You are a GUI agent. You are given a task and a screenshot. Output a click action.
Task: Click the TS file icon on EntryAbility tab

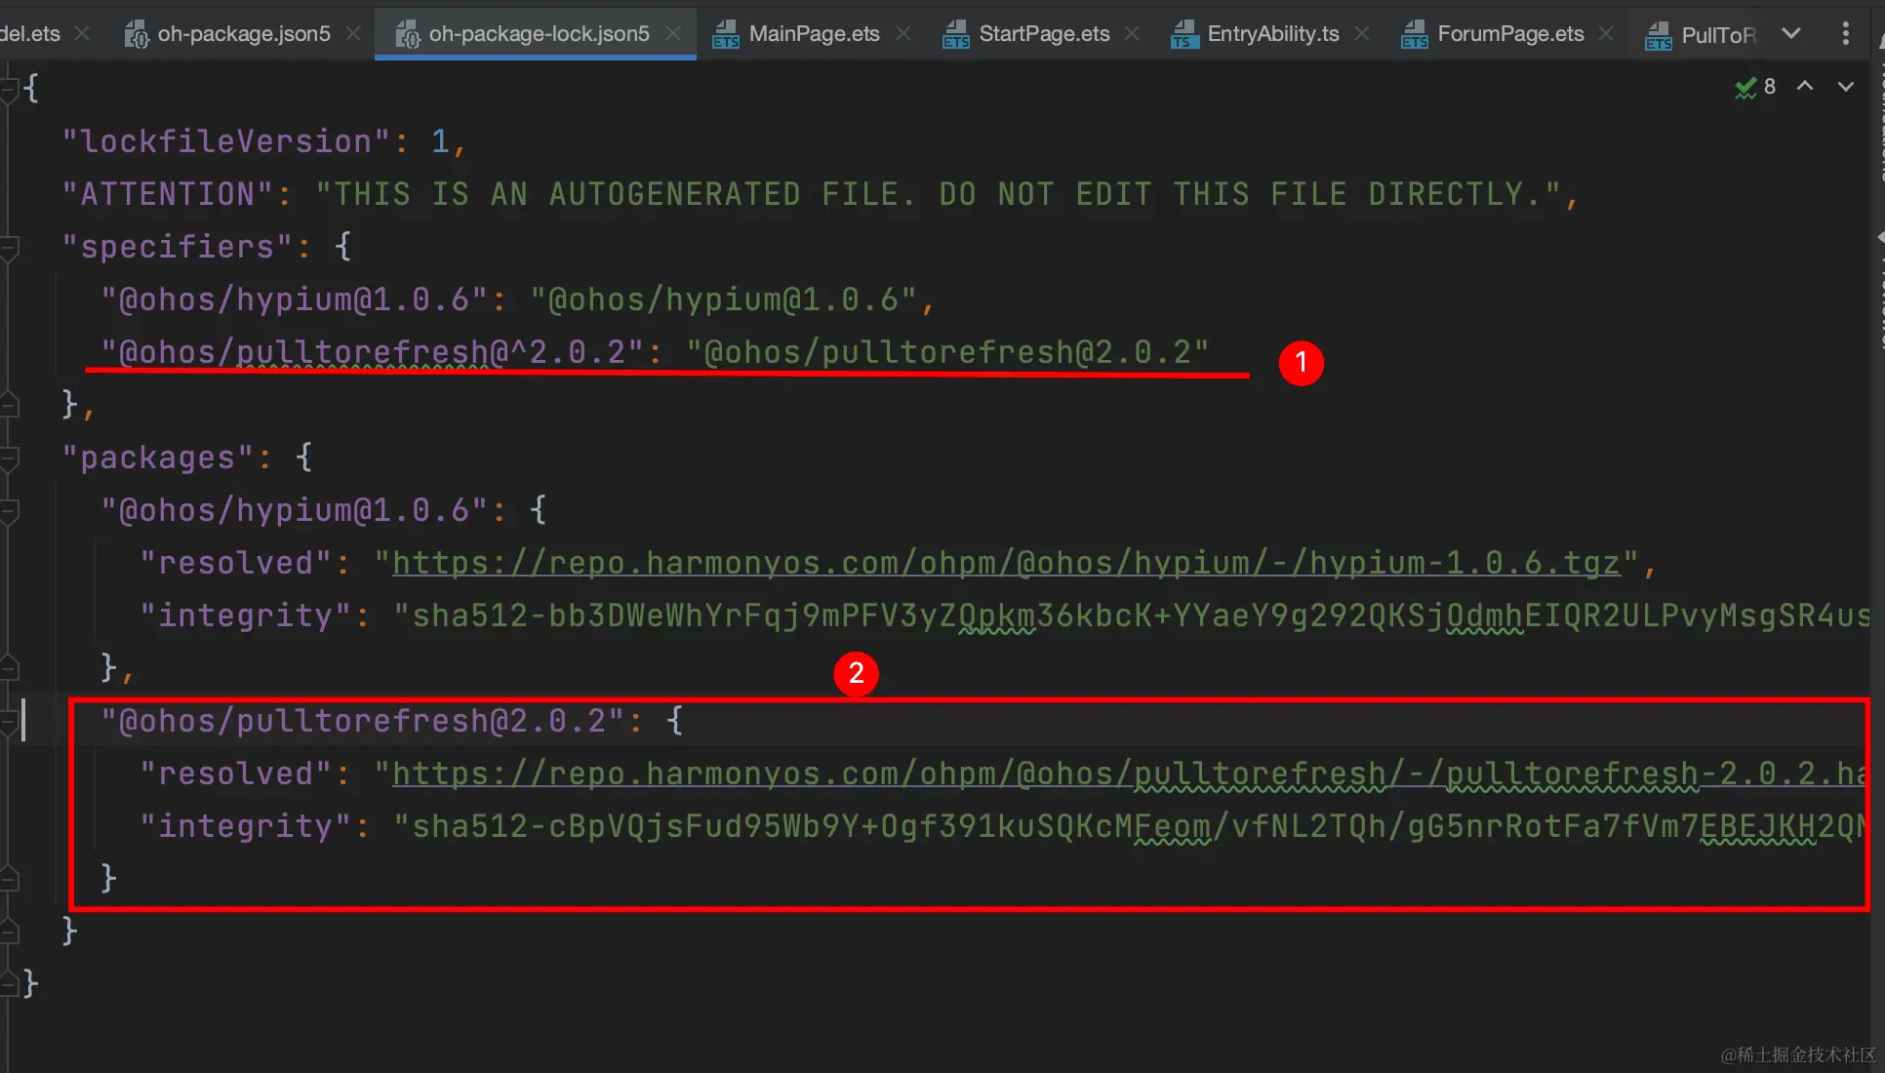tap(1184, 35)
